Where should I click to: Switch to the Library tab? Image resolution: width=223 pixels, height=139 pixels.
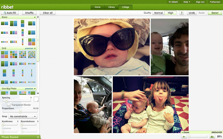111,7
